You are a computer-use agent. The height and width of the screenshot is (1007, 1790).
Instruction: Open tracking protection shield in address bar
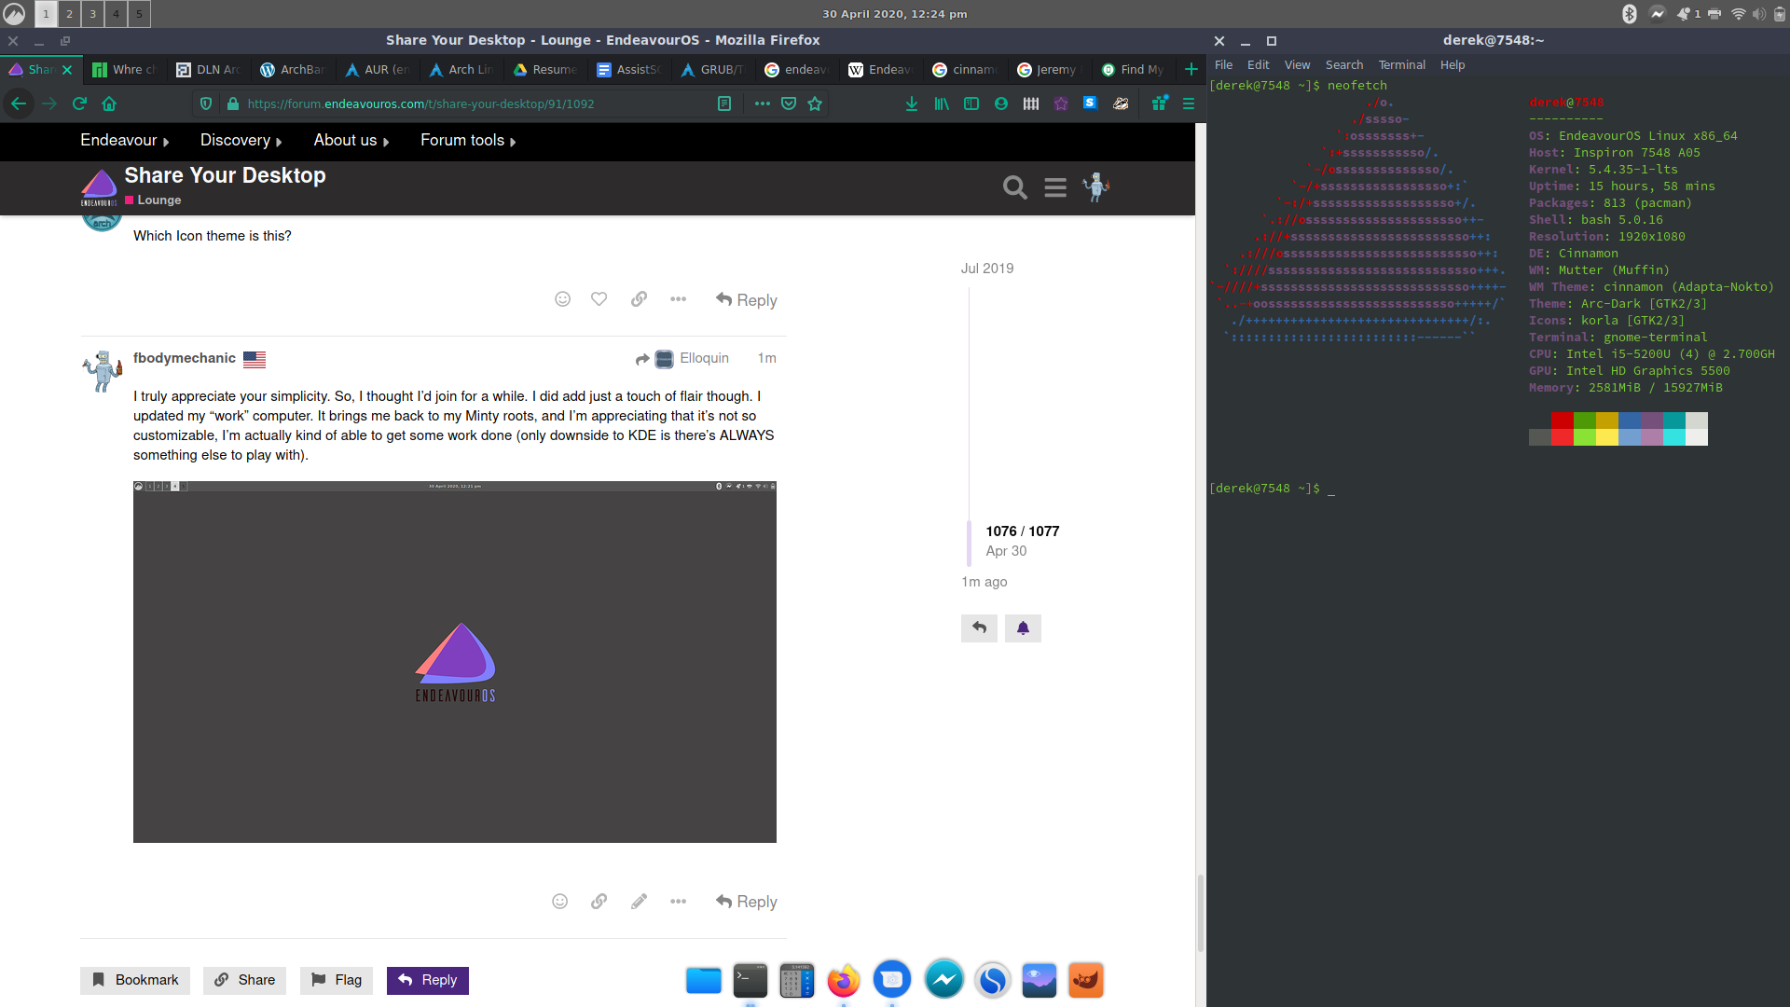[x=206, y=104]
